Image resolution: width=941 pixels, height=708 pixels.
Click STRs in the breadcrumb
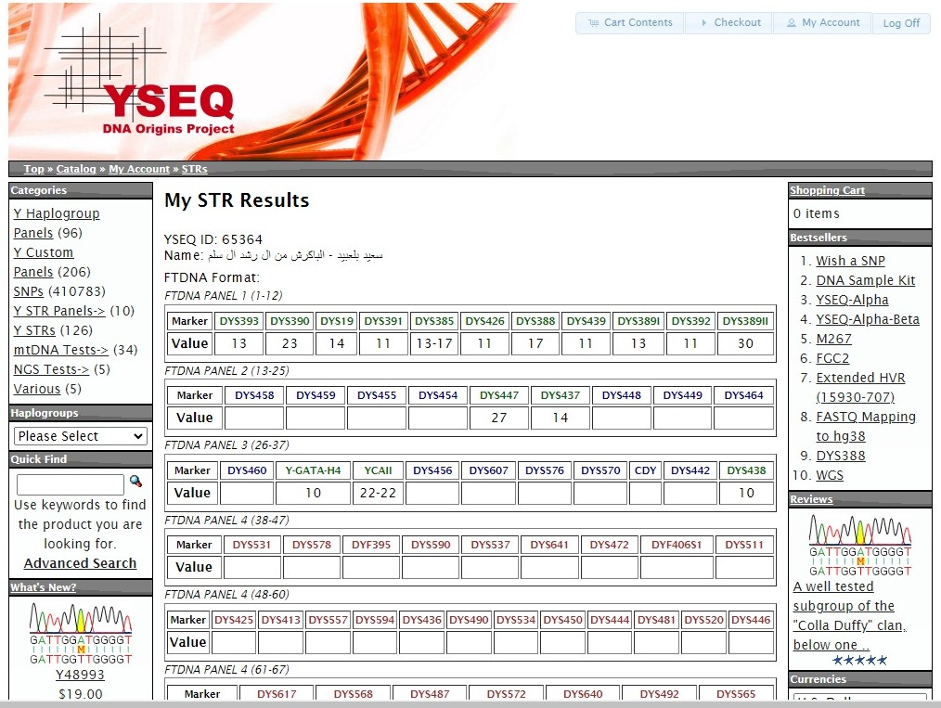pos(195,169)
